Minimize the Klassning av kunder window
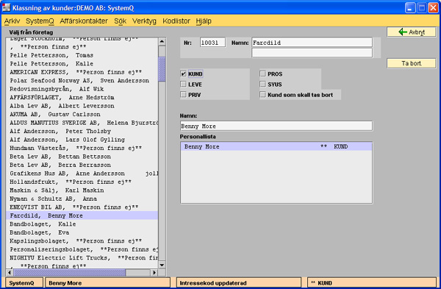 pyautogui.click(x=410, y=8)
